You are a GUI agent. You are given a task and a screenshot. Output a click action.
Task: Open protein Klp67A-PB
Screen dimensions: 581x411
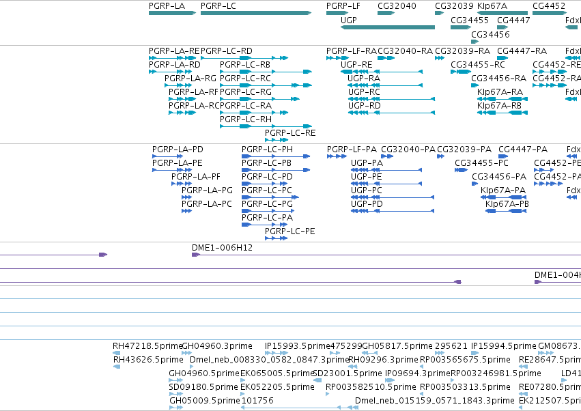pos(507,204)
